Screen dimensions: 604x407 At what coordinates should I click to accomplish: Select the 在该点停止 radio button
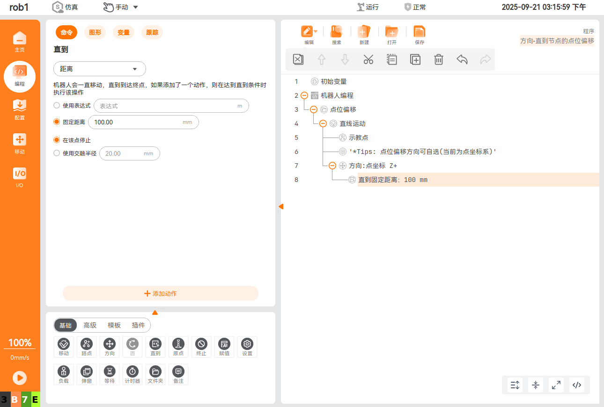tap(57, 140)
